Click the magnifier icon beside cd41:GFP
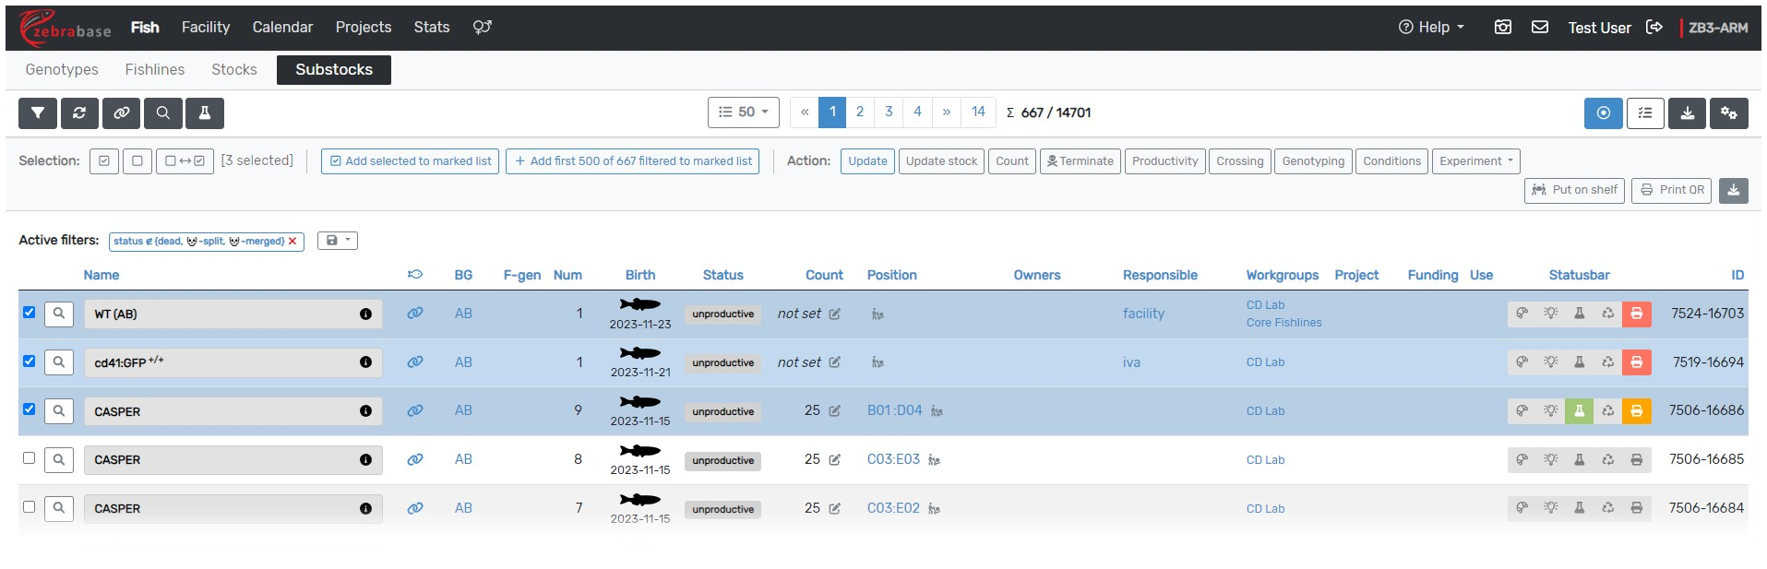This screenshot has width=1767, height=569. (59, 362)
